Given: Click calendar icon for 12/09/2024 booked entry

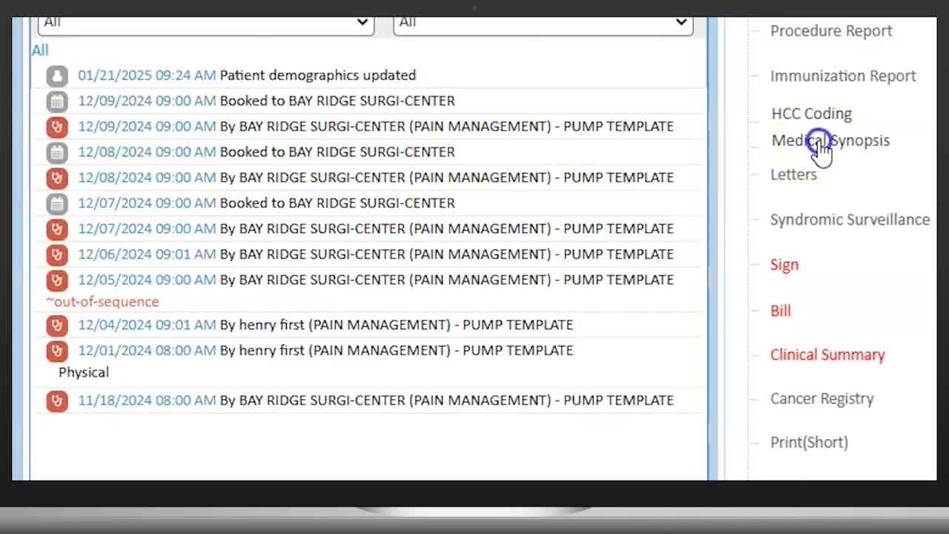Looking at the screenshot, I should pyautogui.click(x=57, y=101).
